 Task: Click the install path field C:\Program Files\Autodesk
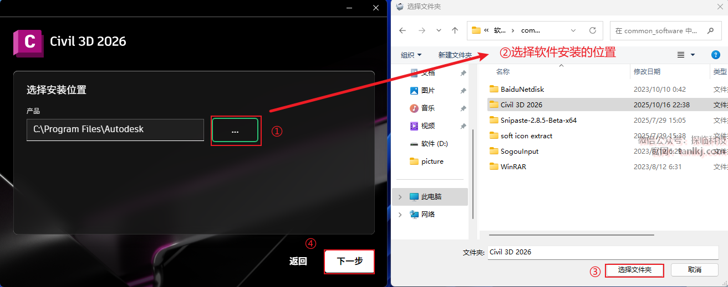pos(115,129)
